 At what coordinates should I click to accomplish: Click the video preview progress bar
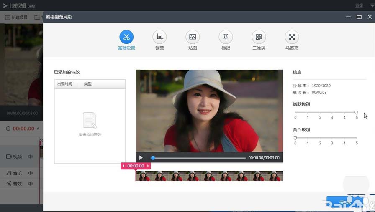[x=198, y=158]
